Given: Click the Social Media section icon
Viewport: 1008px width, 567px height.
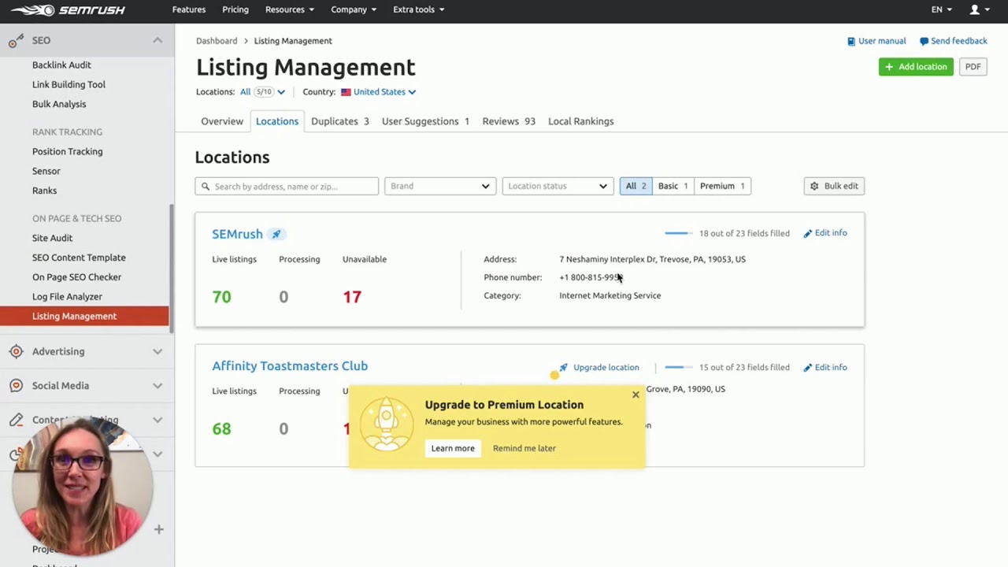Looking at the screenshot, I should (16, 386).
